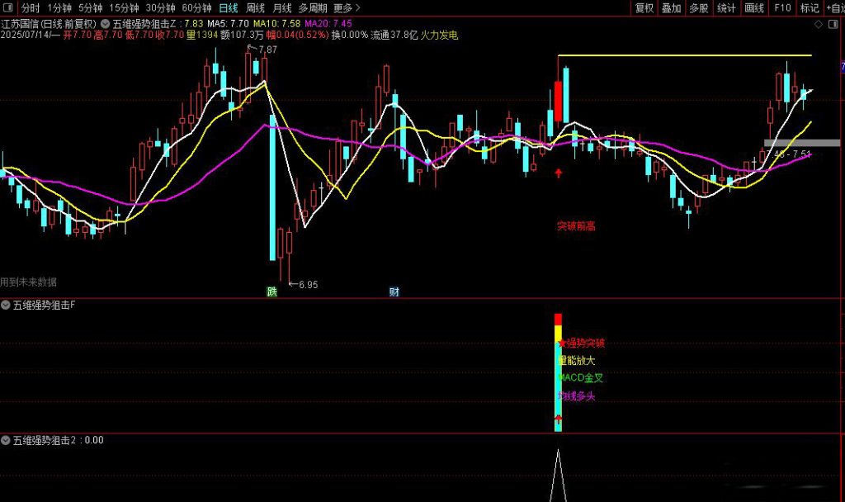Switch to the 周线 weekly tab

click(255, 7)
